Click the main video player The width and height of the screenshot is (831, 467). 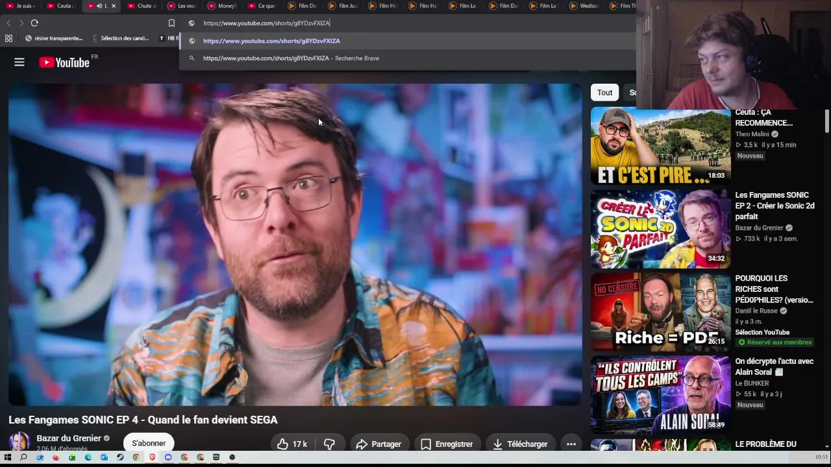[x=295, y=245]
